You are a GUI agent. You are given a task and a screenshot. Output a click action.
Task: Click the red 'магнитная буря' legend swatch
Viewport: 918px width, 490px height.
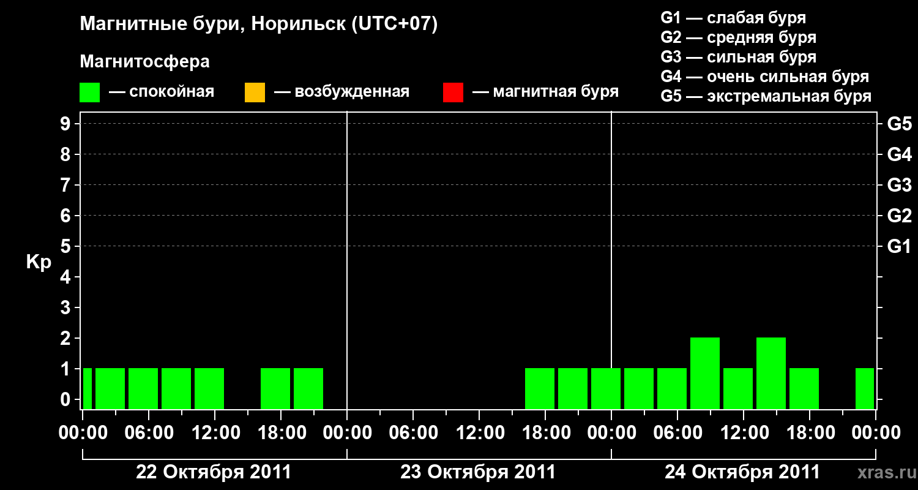point(453,92)
